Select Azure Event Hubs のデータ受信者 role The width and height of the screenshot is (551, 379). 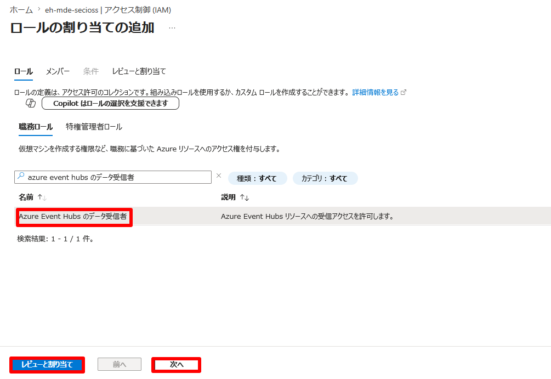point(73,216)
